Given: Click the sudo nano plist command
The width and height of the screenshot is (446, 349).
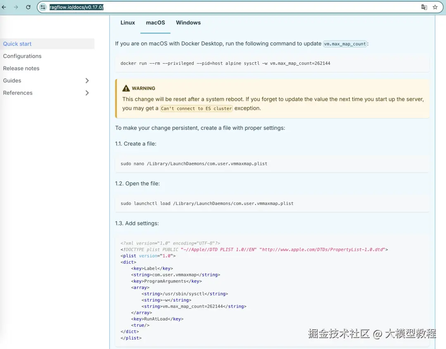Looking at the screenshot, I should 194,164.
